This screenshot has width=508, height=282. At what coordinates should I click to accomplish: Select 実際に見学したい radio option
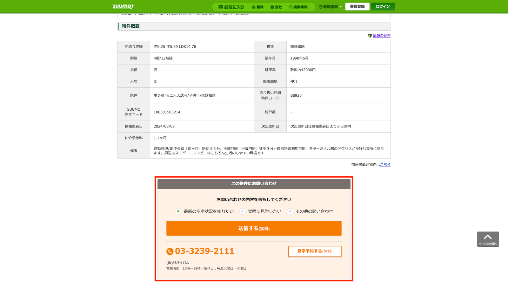click(242, 211)
